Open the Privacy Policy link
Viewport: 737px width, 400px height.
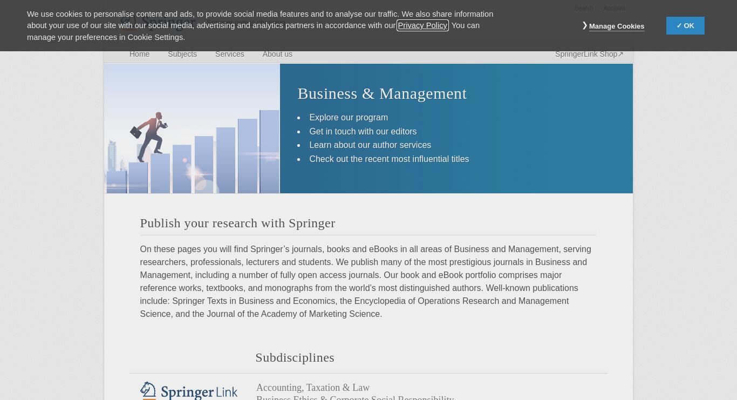[422, 25]
